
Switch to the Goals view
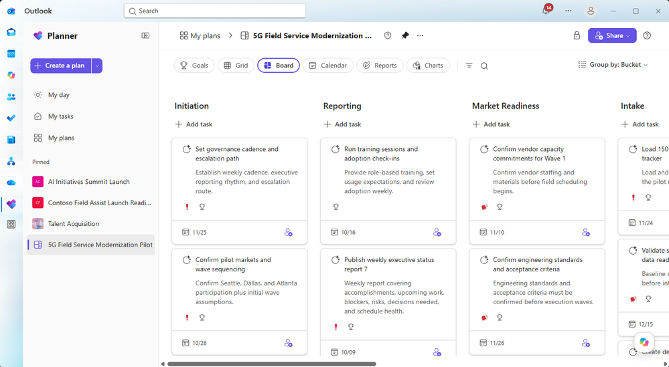tap(194, 66)
